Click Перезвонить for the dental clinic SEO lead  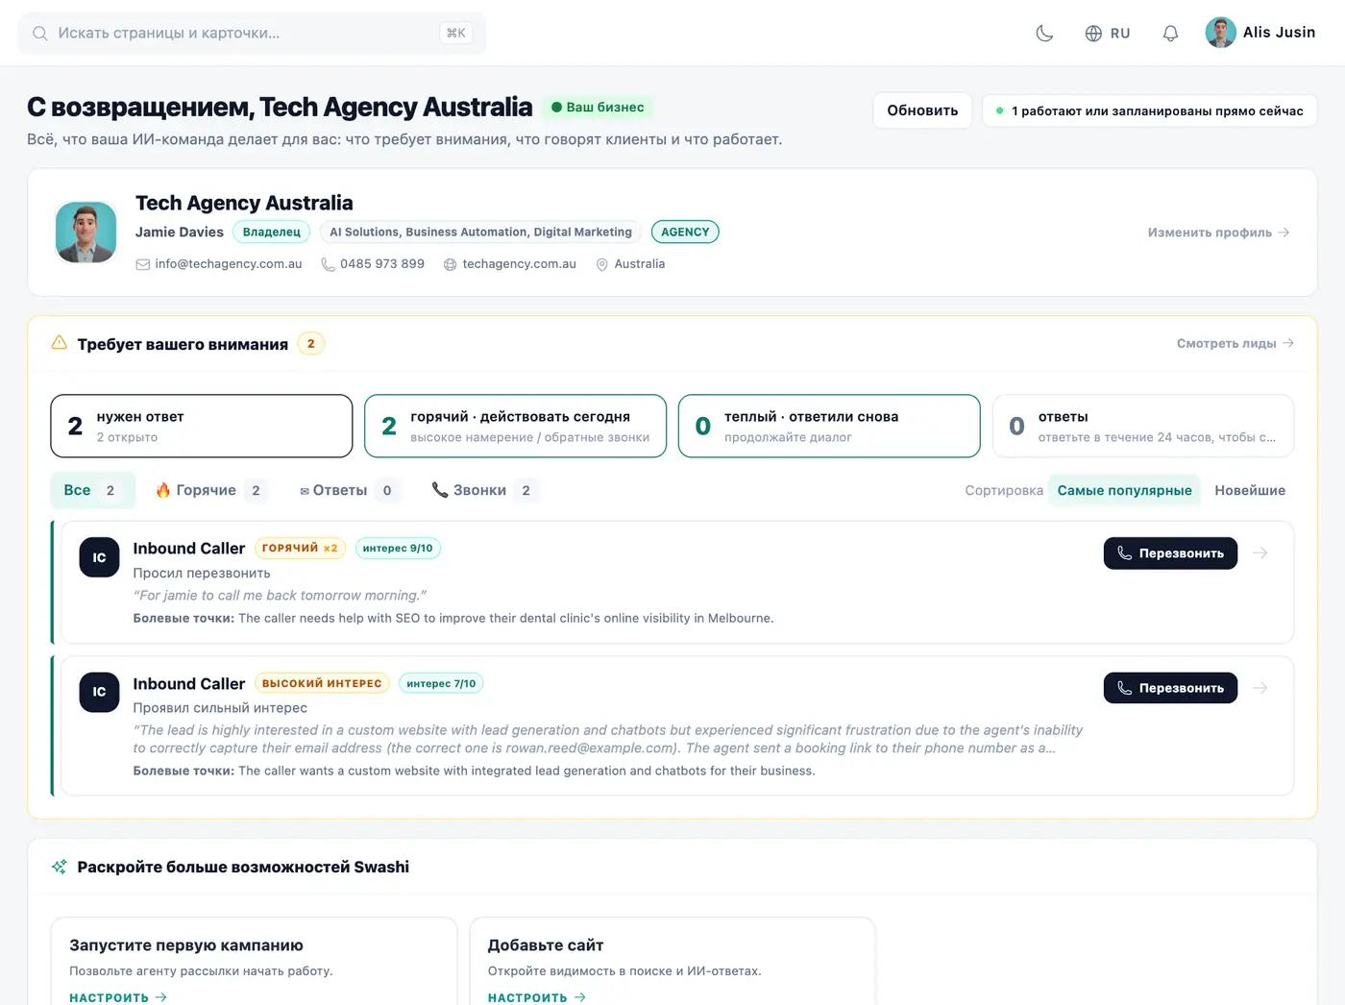click(x=1170, y=553)
